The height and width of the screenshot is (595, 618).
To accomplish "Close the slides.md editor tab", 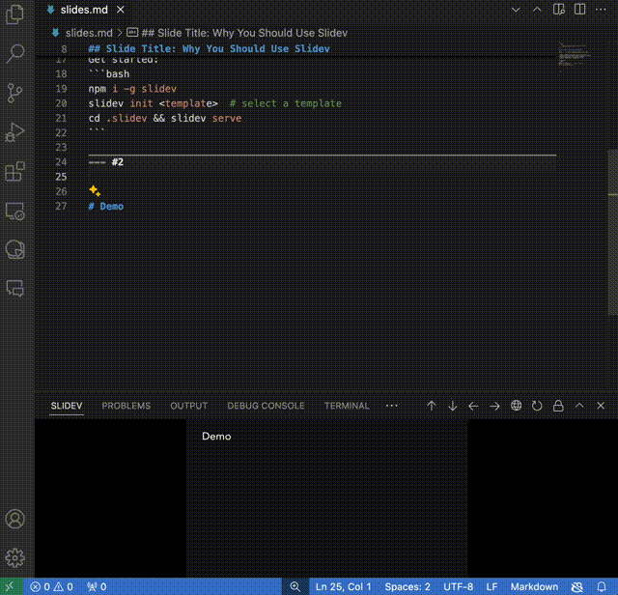I will 121,10.
